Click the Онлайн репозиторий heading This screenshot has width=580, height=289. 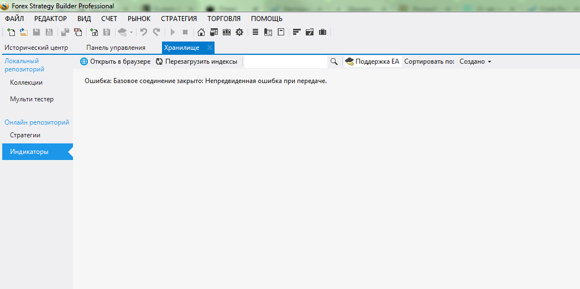[x=36, y=122]
